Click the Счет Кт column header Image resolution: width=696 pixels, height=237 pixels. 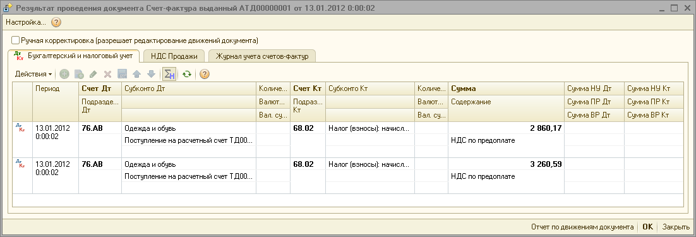tap(308, 88)
